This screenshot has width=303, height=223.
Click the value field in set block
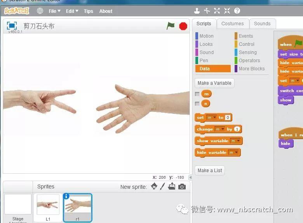point(228,117)
